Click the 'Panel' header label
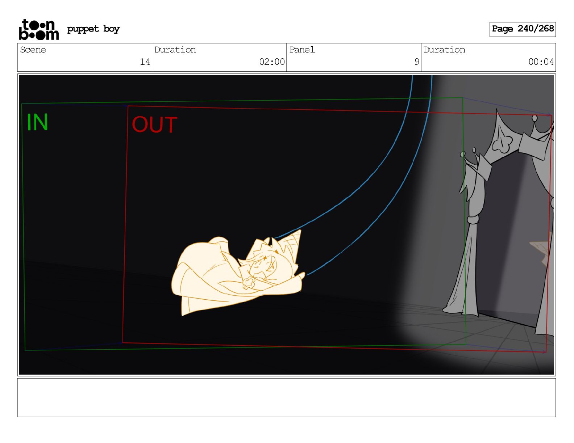 coord(302,50)
